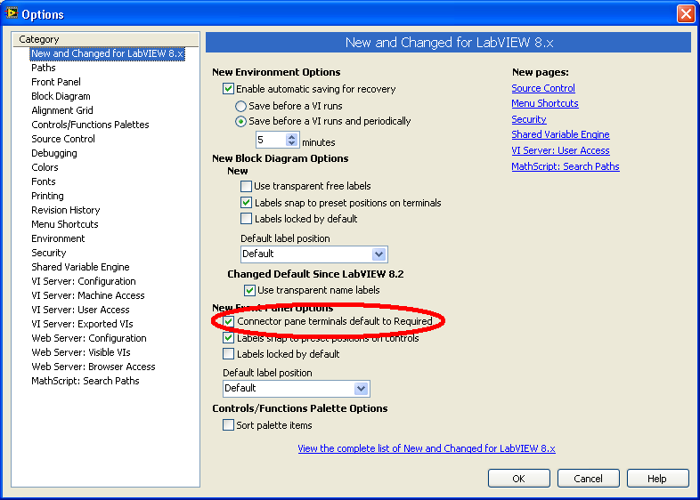Toggle Enable automatic saving for recovery
Viewport: 700px width, 500px height.
(228, 89)
